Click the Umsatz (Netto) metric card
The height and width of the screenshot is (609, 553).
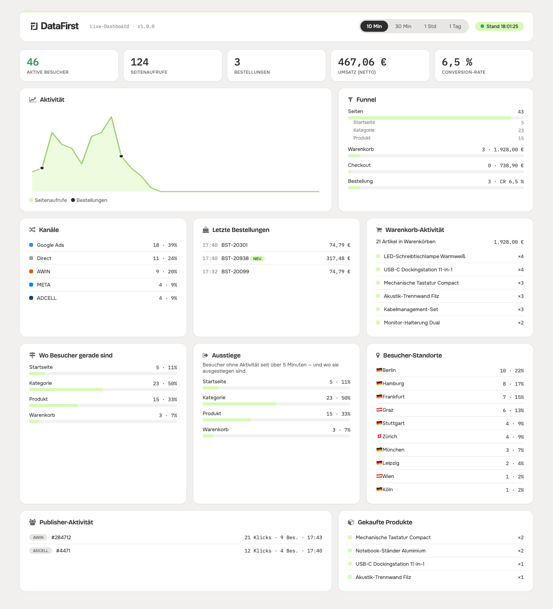click(x=380, y=66)
